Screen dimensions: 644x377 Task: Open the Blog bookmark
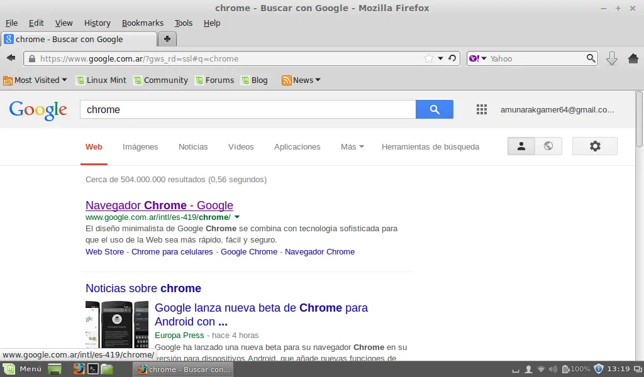point(255,80)
